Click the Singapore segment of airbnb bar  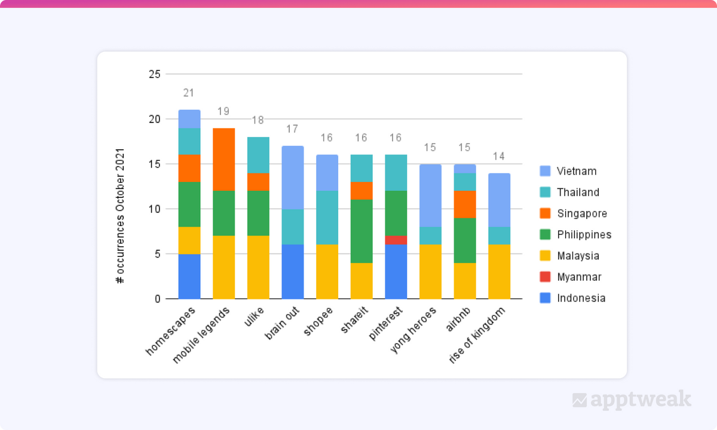tap(465, 205)
